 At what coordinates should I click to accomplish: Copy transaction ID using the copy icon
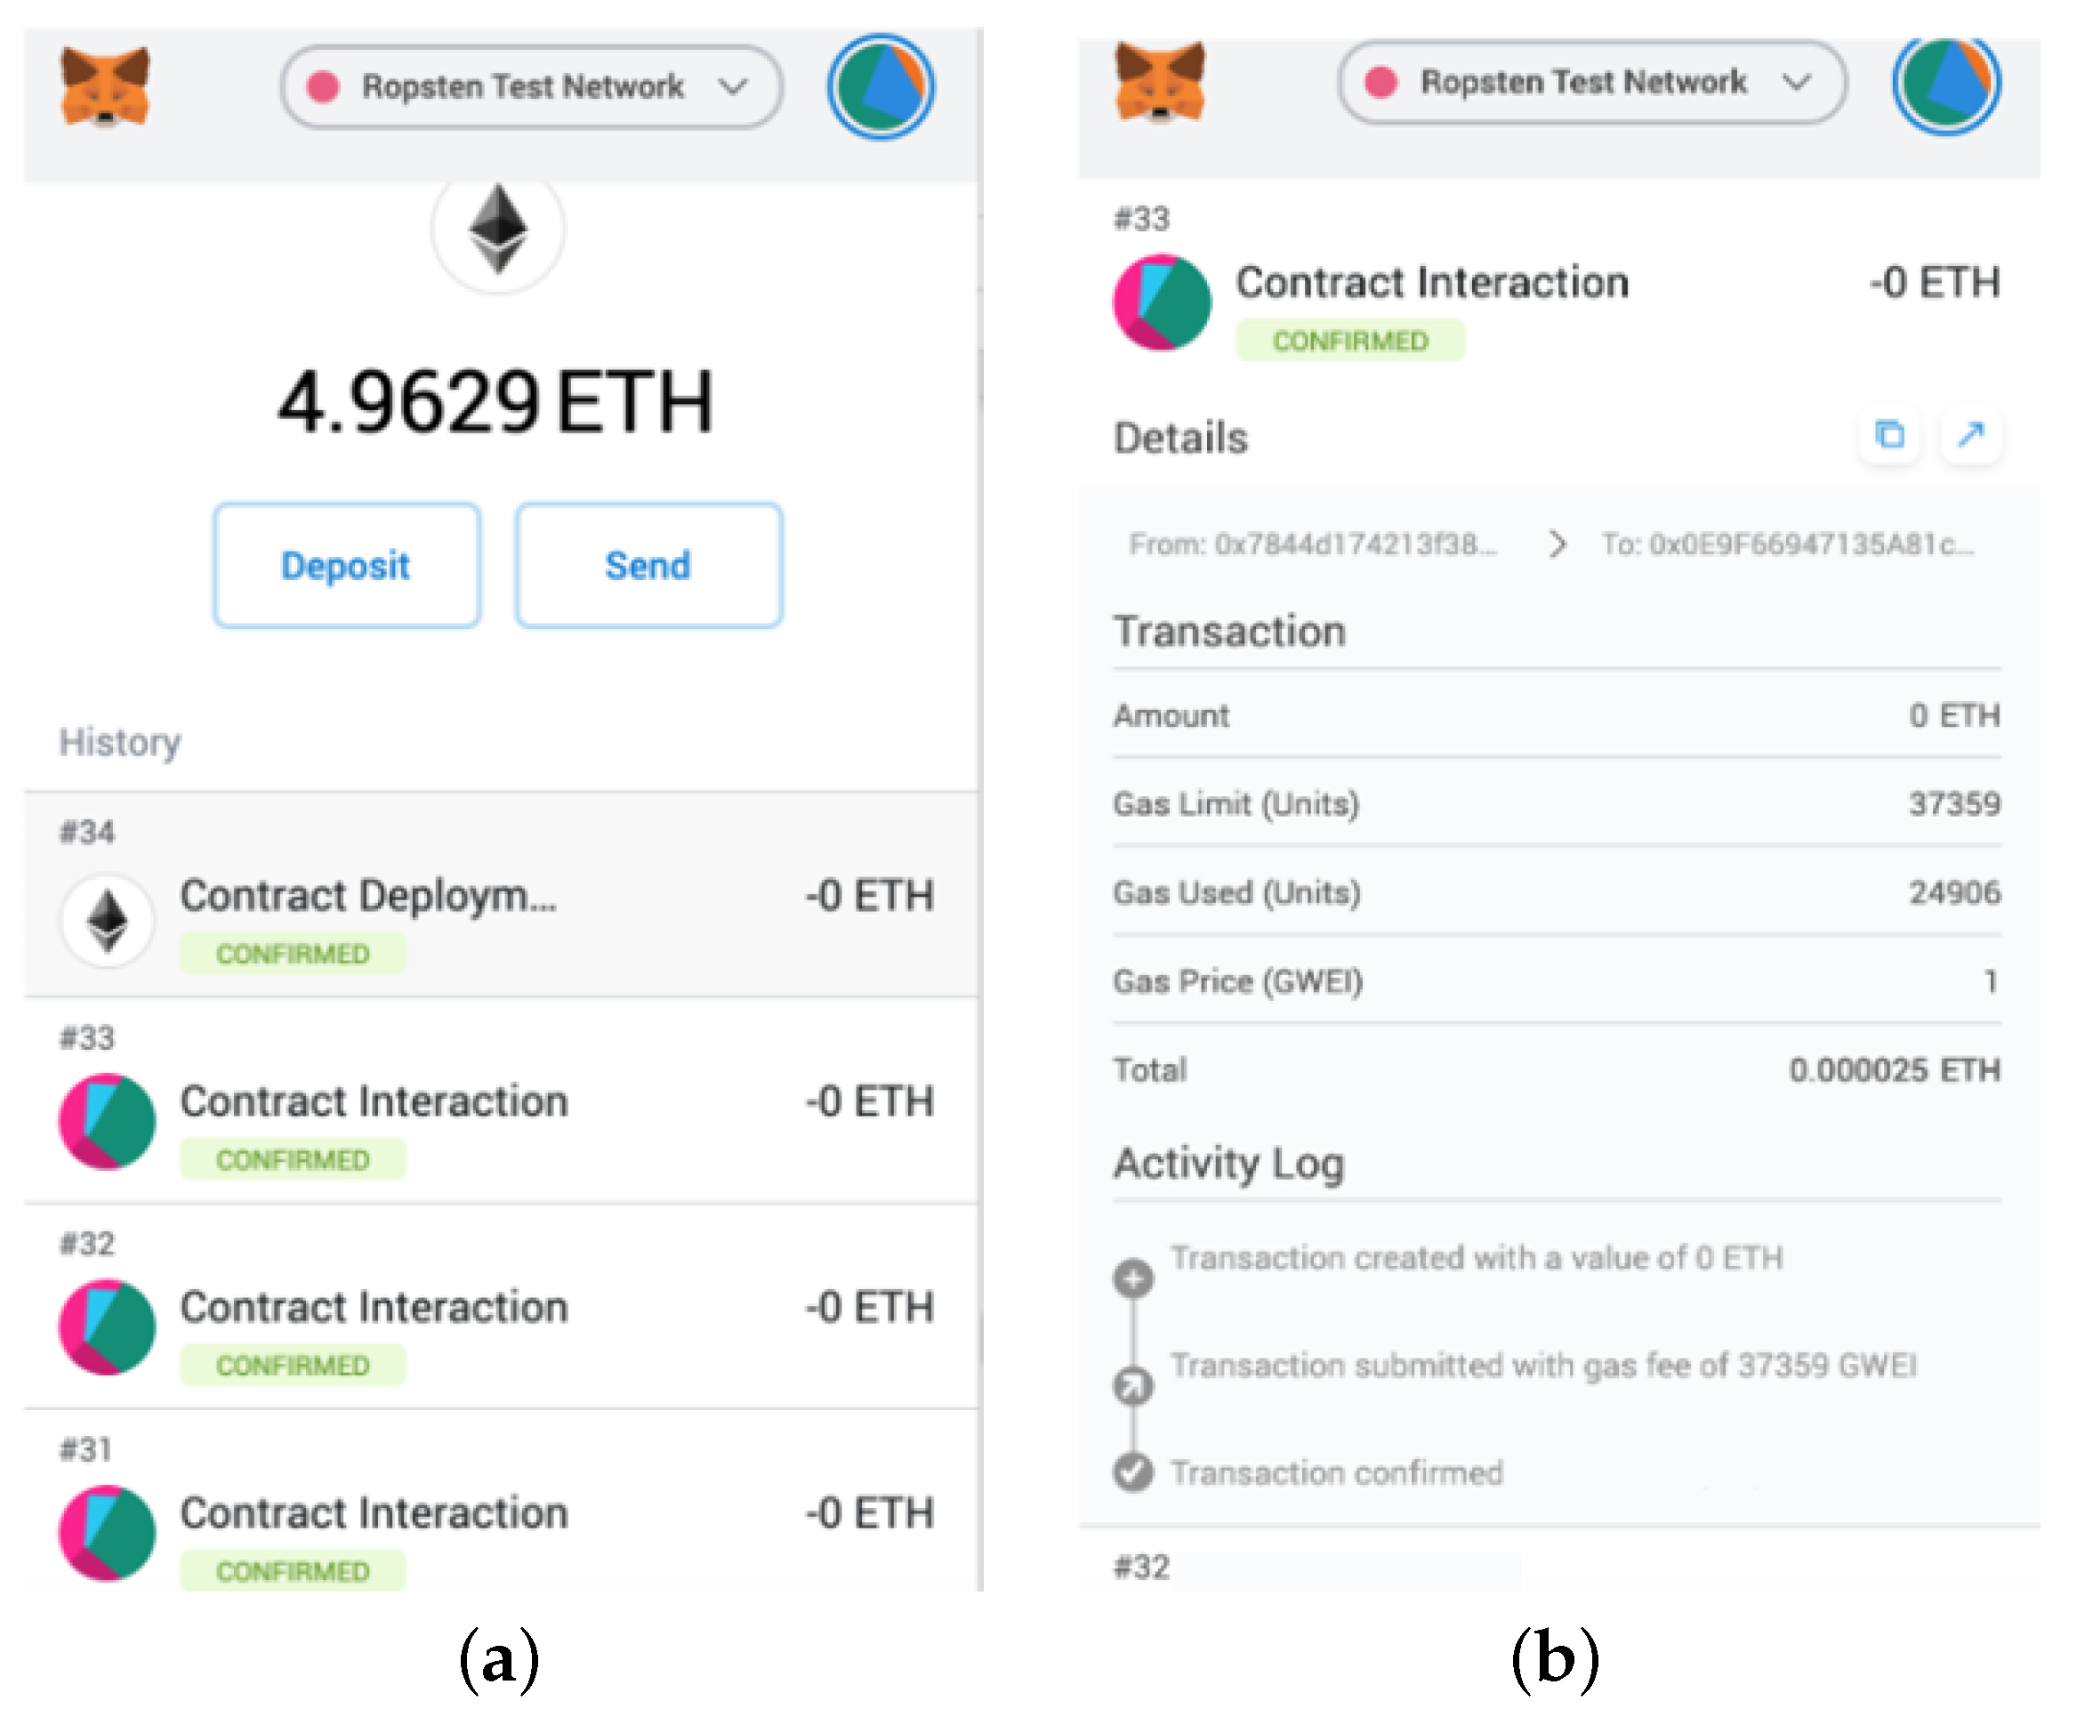click(x=1889, y=434)
